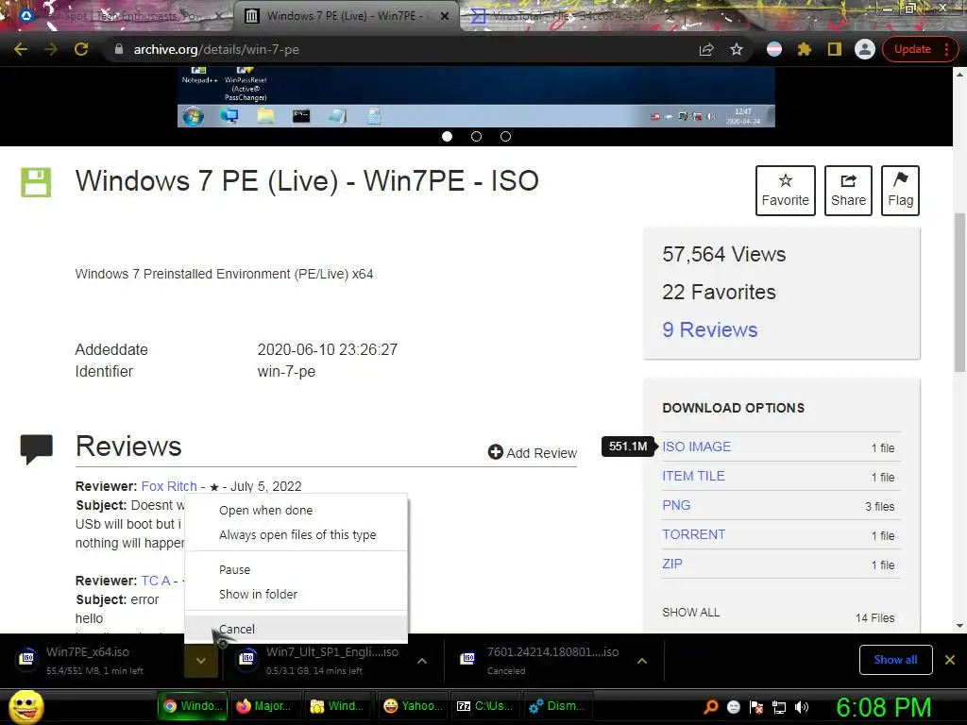Cancel the Win7PE_x64.iso download
Image resolution: width=967 pixels, height=725 pixels.
(x=296, y=629)
